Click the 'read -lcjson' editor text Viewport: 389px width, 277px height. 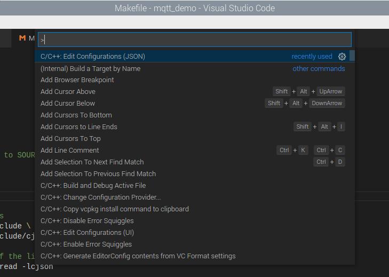[x=27, y=266]
